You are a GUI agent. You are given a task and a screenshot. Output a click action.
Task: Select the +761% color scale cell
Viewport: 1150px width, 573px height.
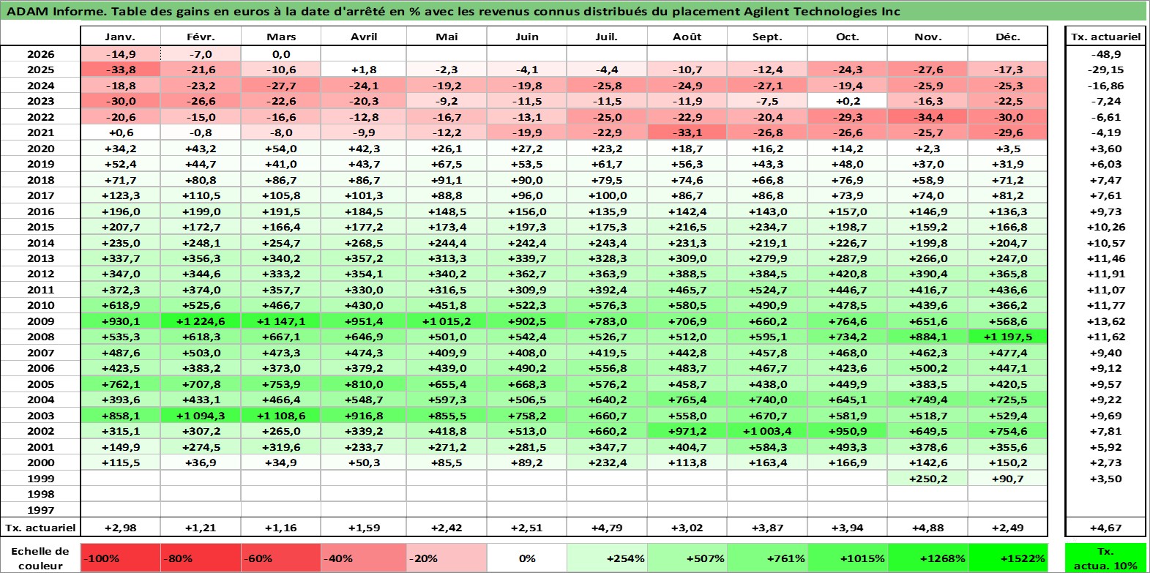coord(767,558)
